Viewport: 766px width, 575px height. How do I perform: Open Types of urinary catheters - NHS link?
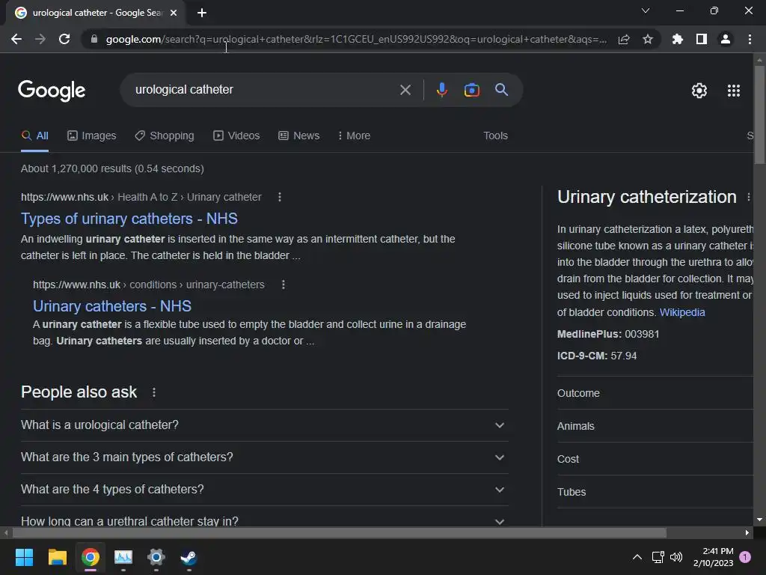129,219
